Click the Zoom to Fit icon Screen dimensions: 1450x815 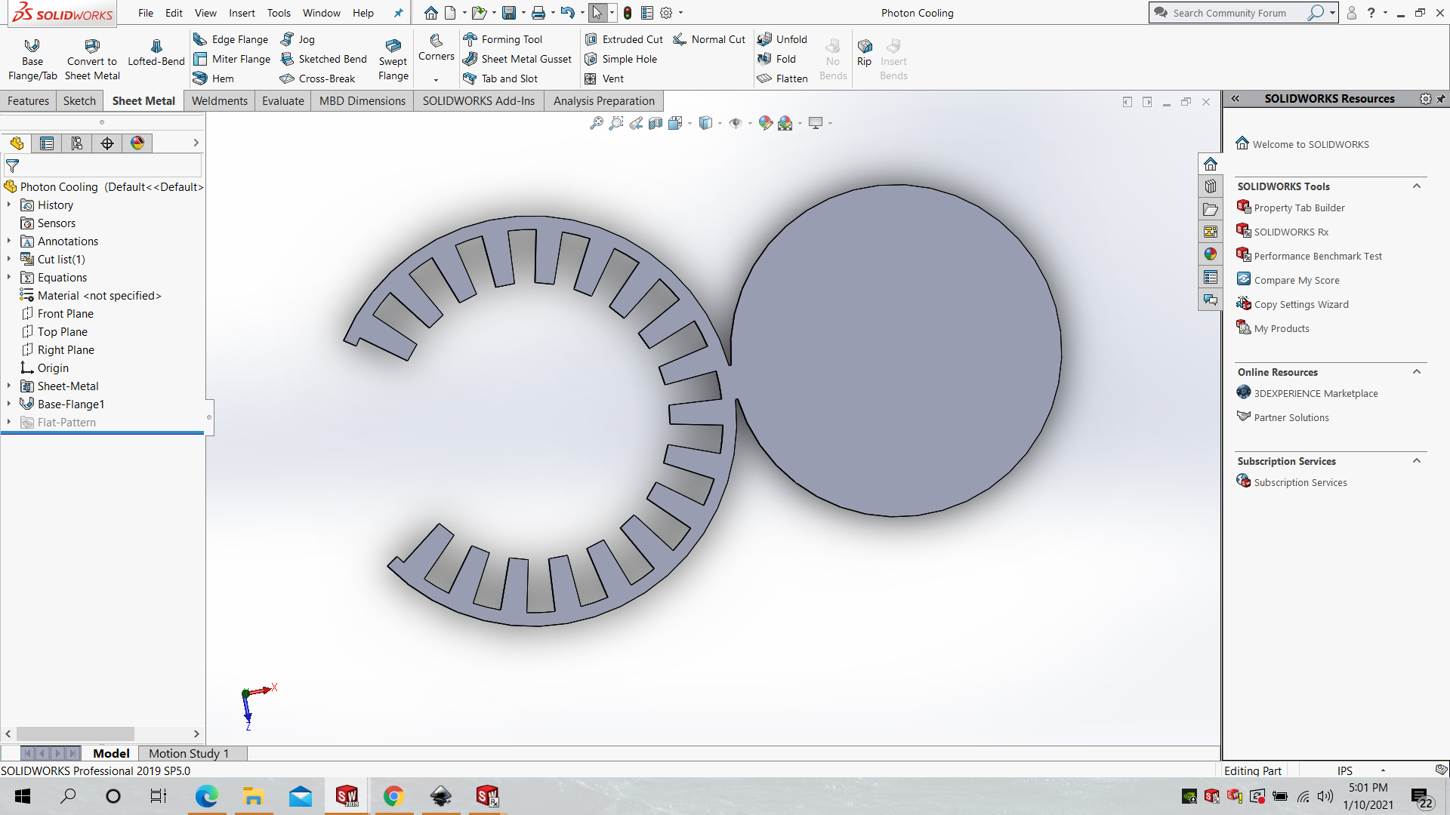click(597, 123)
